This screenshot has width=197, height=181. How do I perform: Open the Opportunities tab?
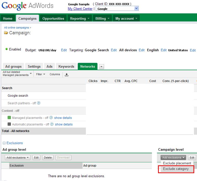53,18
